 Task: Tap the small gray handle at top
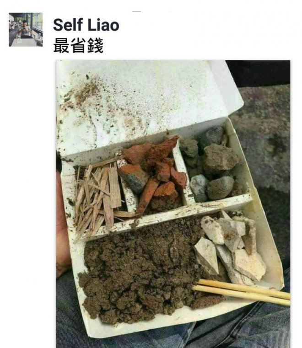(136, 11)
